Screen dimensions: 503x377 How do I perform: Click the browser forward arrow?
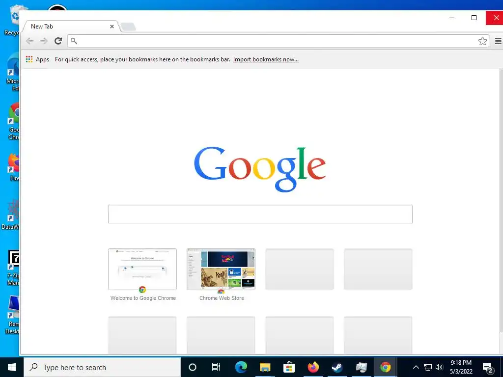(x=44, y=41)
